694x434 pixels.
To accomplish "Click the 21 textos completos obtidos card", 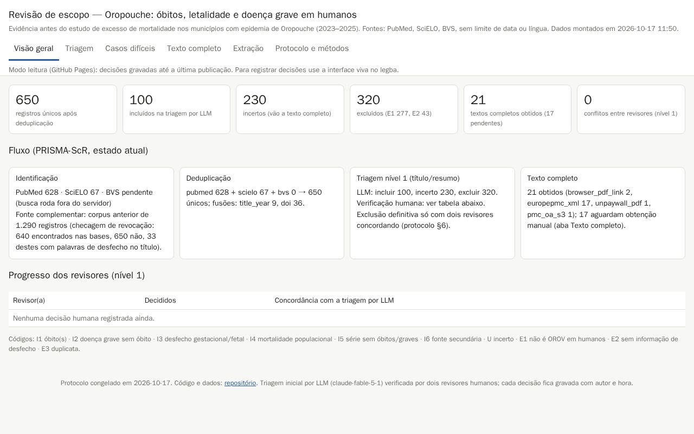I will [517, 109].
